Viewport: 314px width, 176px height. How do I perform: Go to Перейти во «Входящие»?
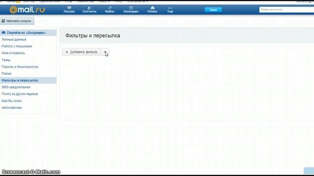click(x=28, y=33)
